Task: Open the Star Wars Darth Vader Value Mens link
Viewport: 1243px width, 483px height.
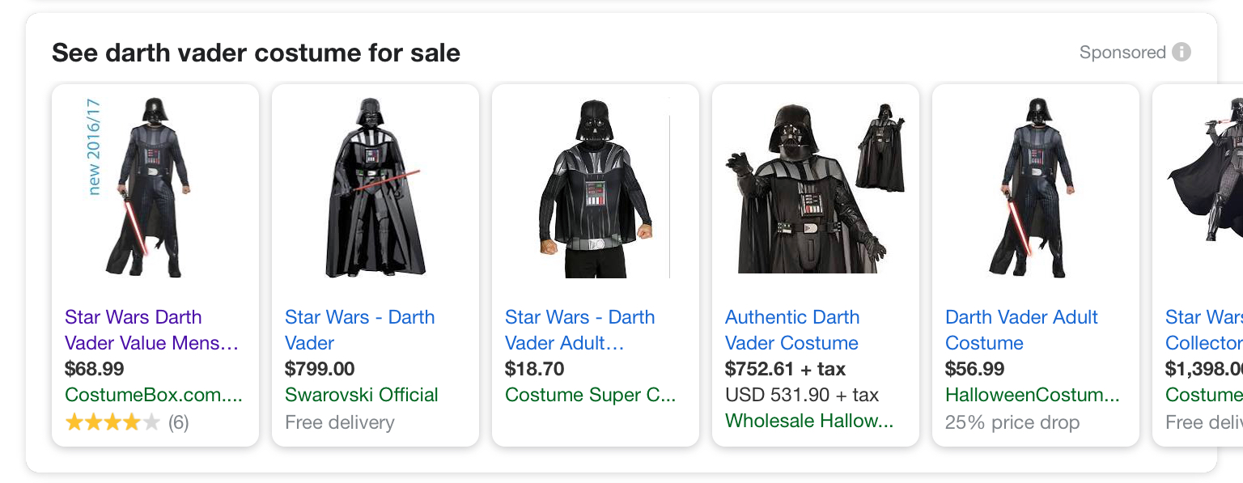Action: tap(151, 330)
